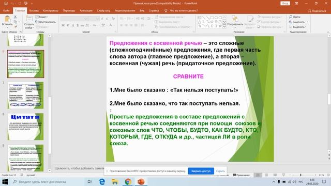Click the Поделиться share button

[317, 11]
